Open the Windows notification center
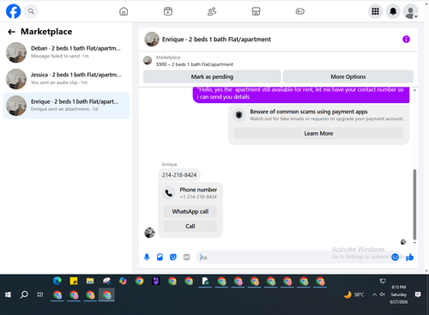Screen dimensions: 429x315 coord(418,294)
